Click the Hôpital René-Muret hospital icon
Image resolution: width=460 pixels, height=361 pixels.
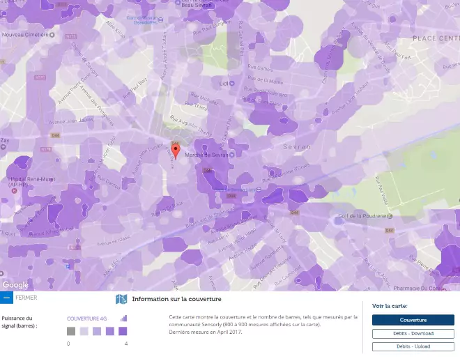pyautogui.click(x=14, y=191)
